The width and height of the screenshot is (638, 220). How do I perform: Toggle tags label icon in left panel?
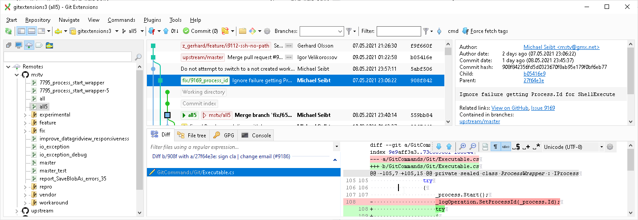pos(39,45)
